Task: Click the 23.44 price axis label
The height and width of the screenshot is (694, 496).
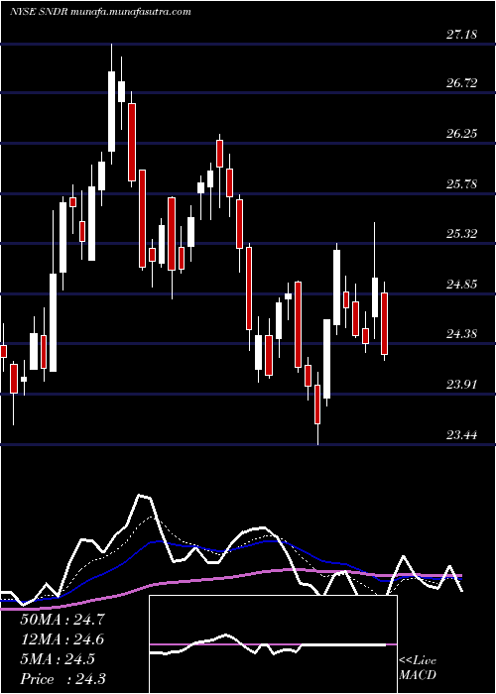Action: click(461, 435)
